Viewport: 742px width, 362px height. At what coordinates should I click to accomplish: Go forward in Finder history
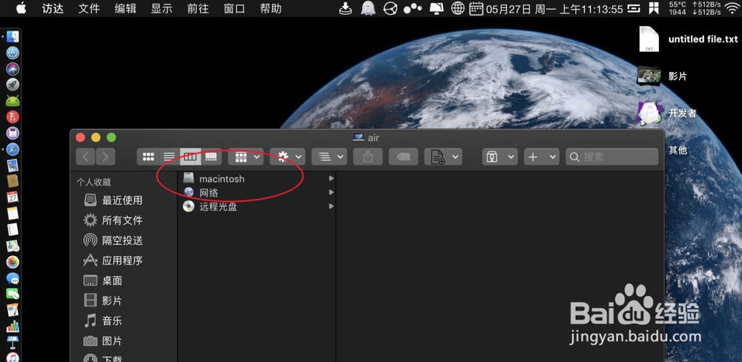pyautogui.click(x=105, y=157)
